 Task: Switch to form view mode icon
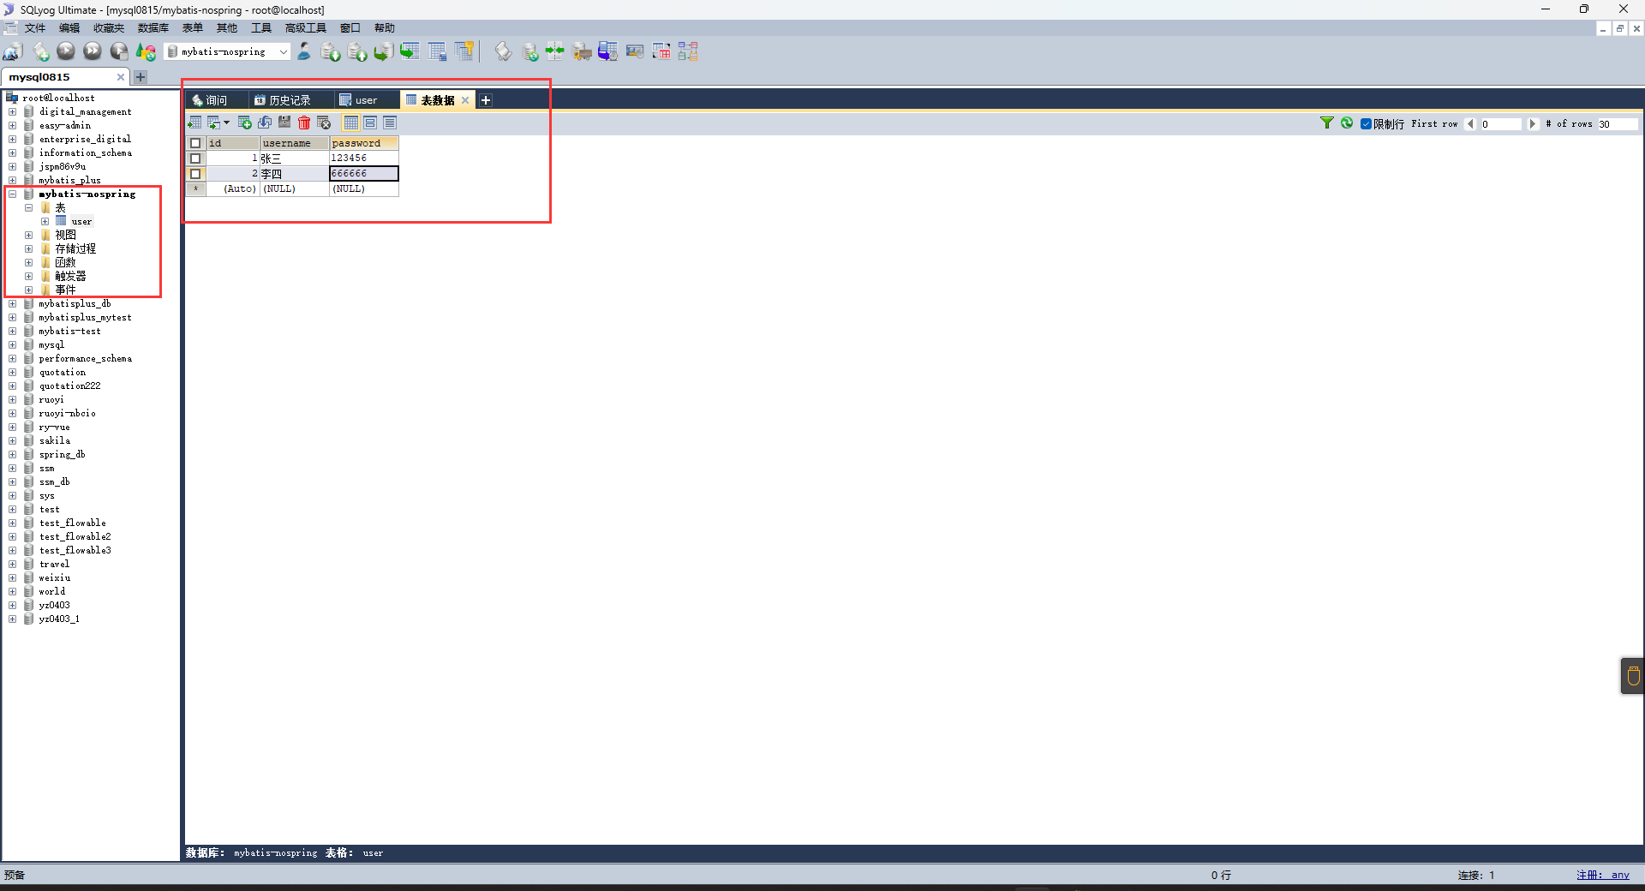click(370, 123)
